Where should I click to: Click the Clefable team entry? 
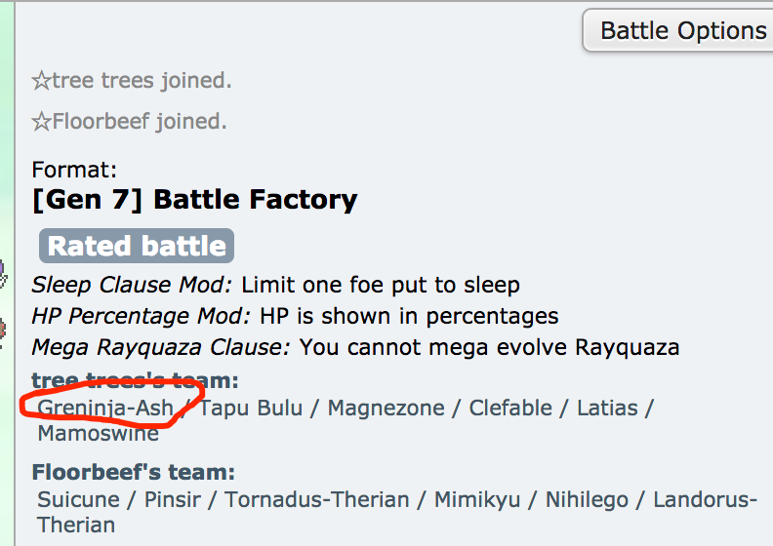coord(510,408)
